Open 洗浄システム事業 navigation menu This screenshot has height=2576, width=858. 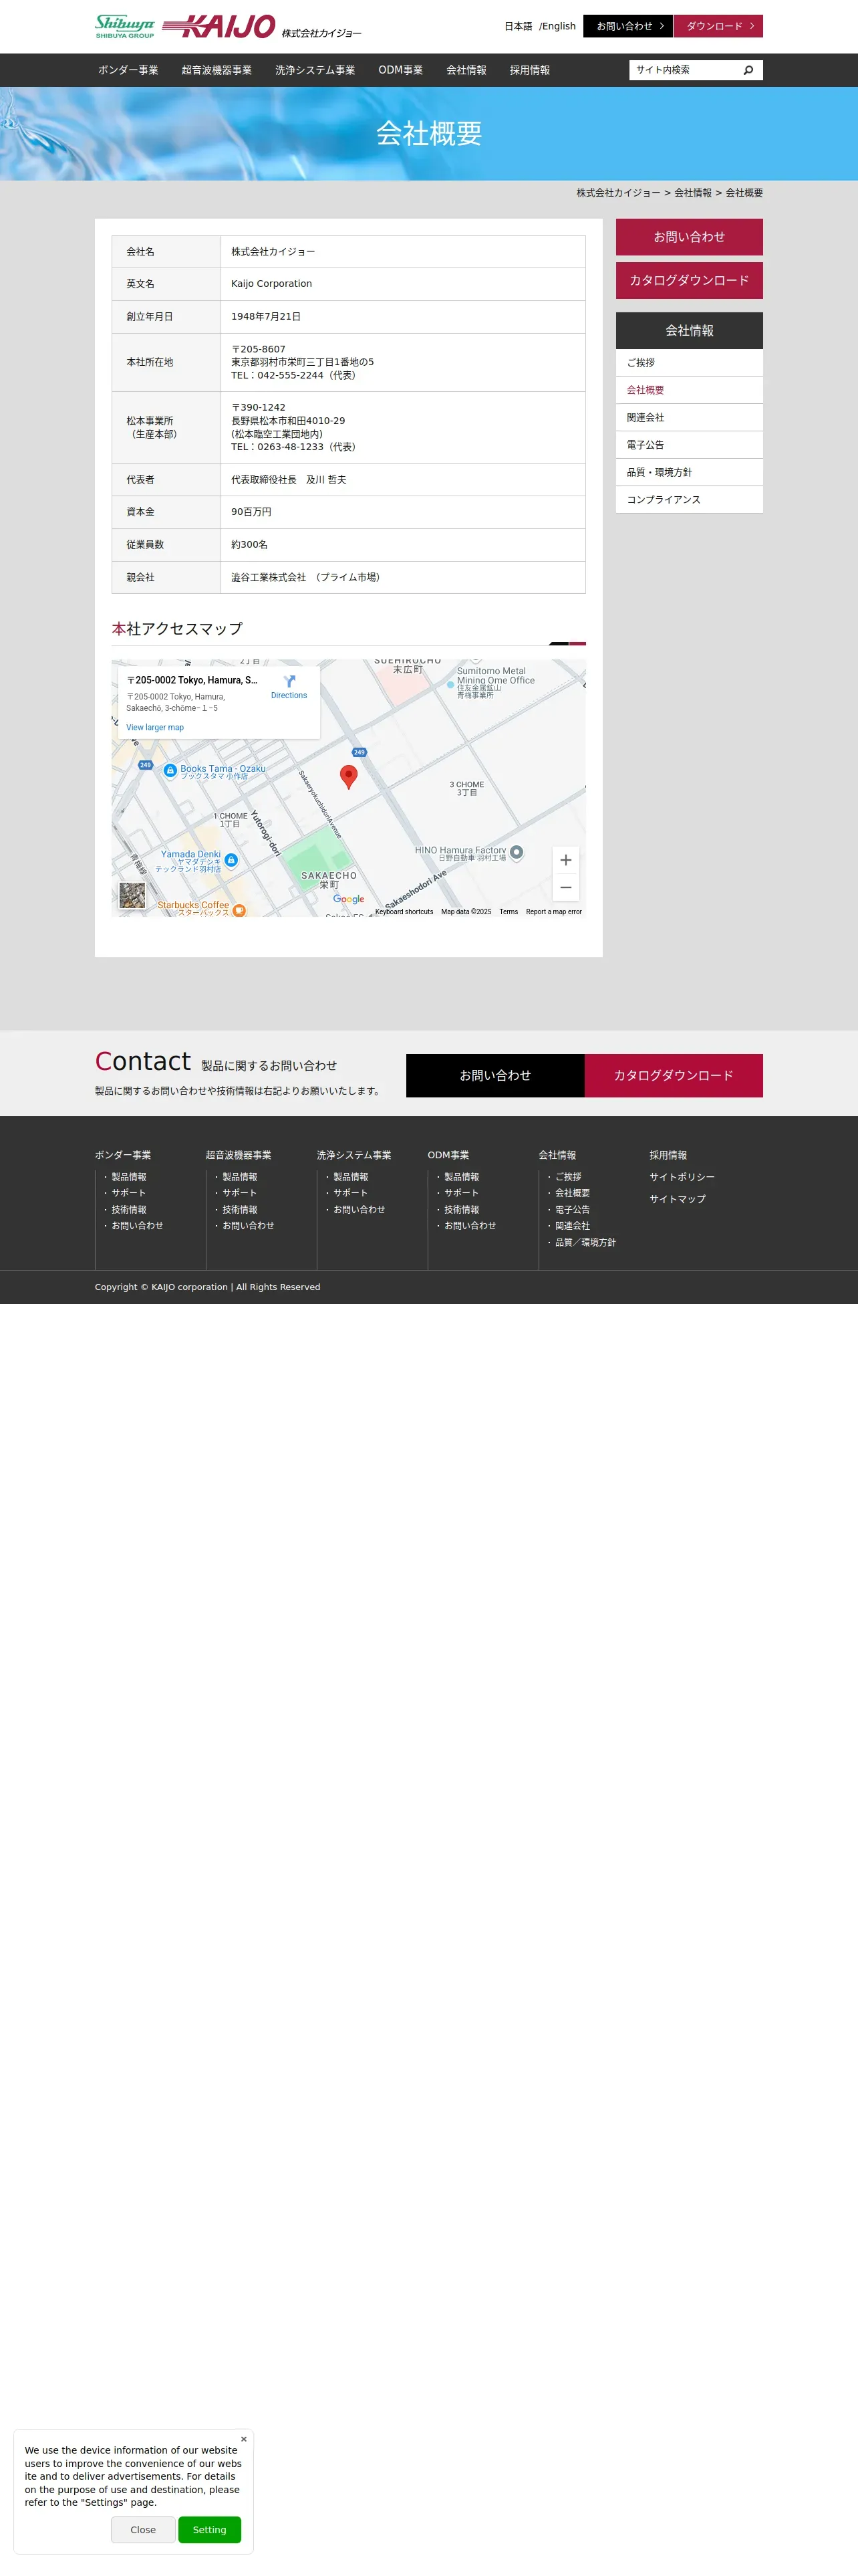coord(315,70)
